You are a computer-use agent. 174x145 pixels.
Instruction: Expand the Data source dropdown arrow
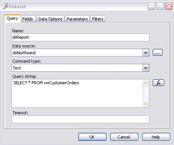(146, 53)
